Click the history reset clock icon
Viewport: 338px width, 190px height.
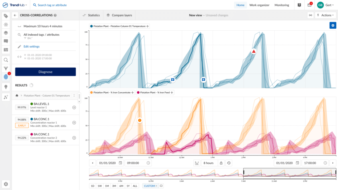tap(229, 163)
